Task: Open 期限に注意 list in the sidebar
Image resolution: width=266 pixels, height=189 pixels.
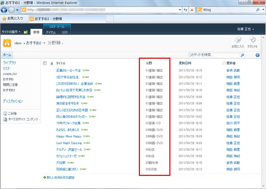Action: [10, 85]
